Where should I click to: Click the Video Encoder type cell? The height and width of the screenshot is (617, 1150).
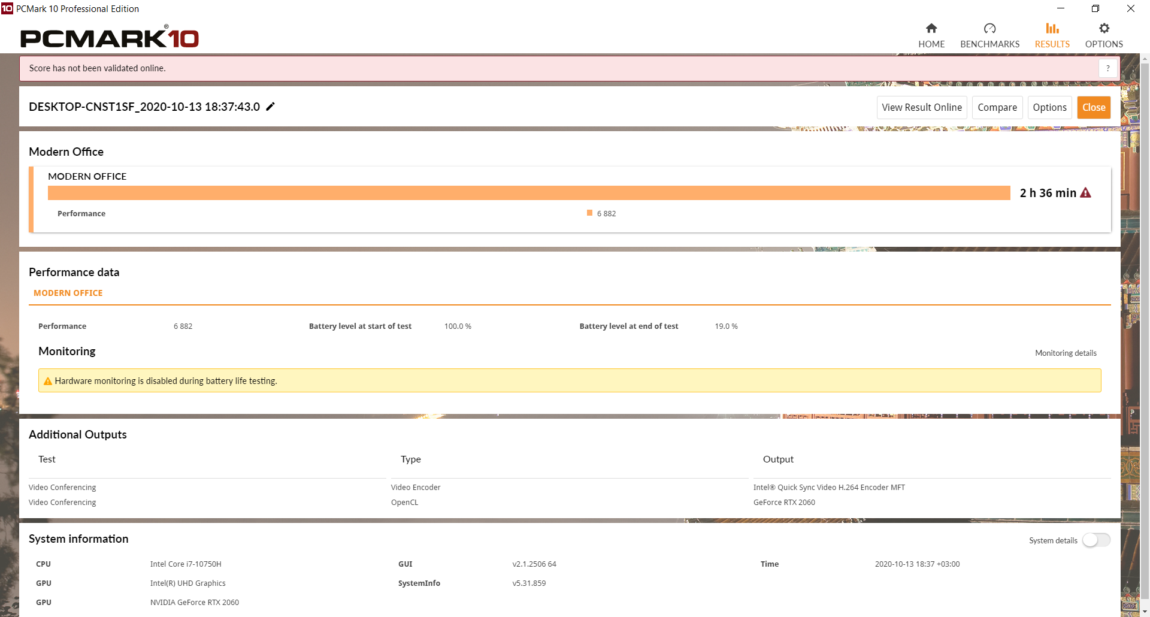click(x=416, y=488)
